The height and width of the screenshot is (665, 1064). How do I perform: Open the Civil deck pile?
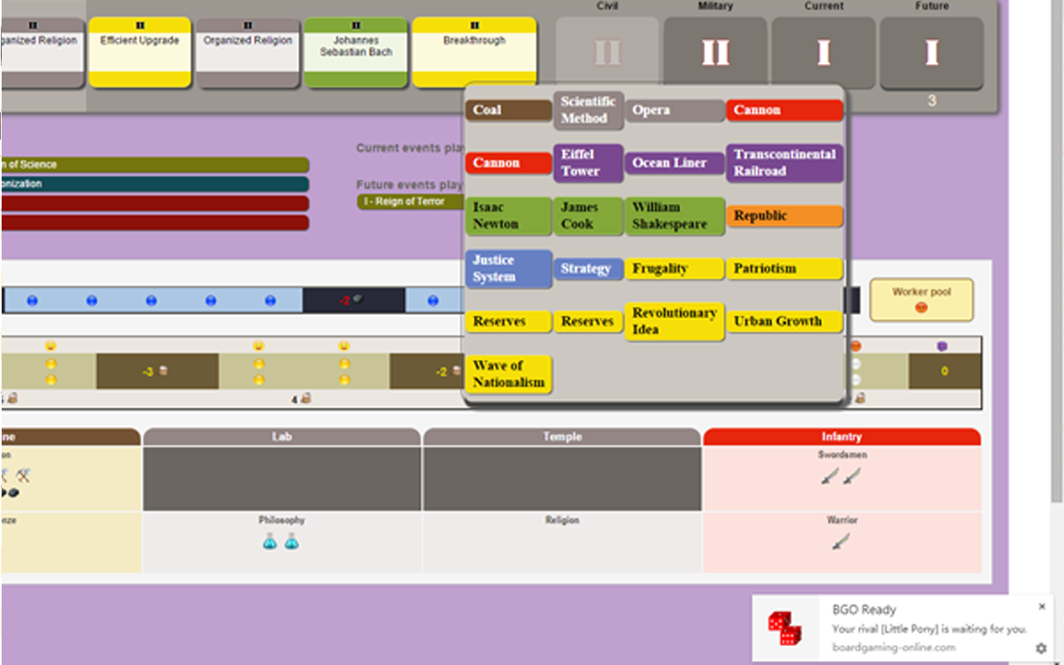point(607,53)
